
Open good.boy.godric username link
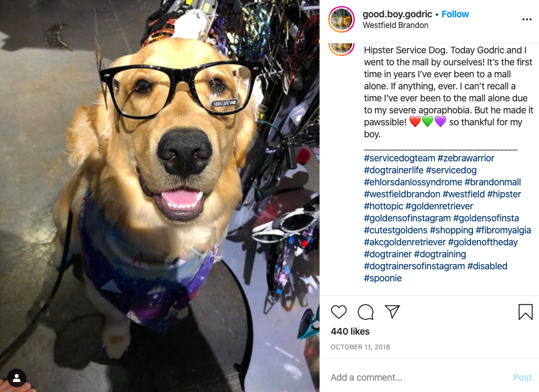(x=397, y=14)
